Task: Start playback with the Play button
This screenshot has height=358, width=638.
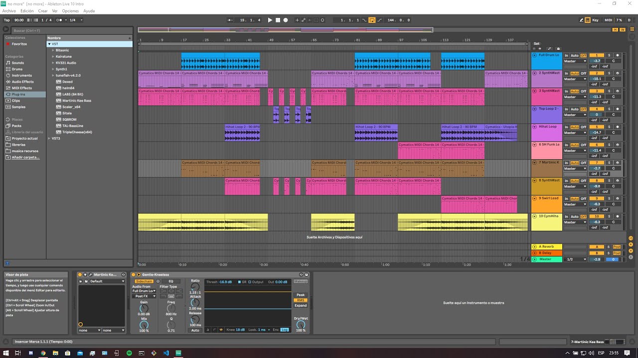Action: point(270,20)
